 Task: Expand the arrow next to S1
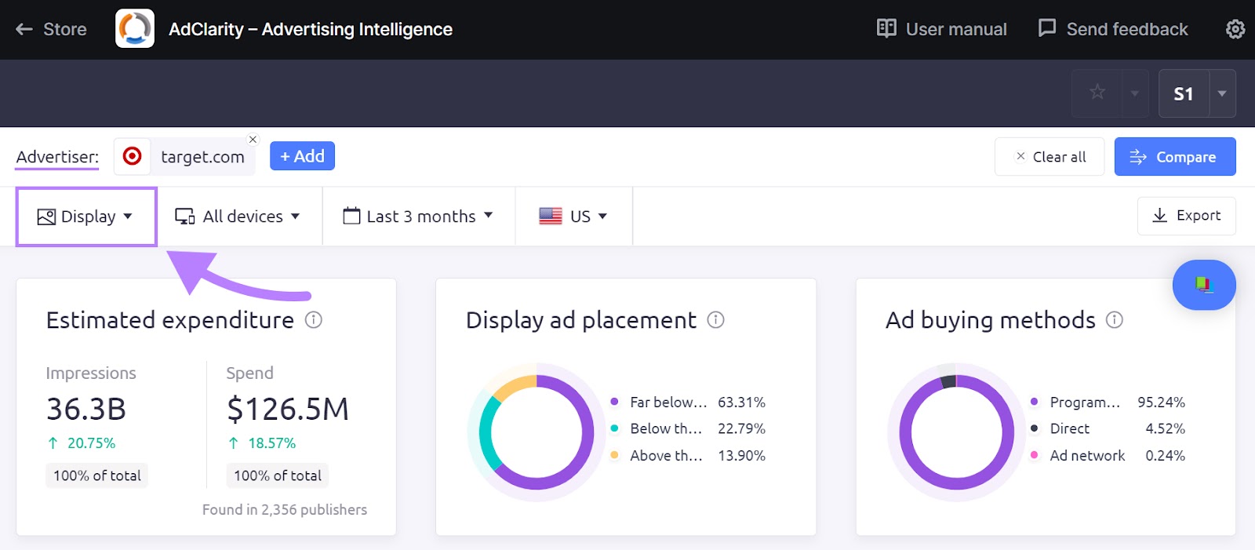point(1221,93)
